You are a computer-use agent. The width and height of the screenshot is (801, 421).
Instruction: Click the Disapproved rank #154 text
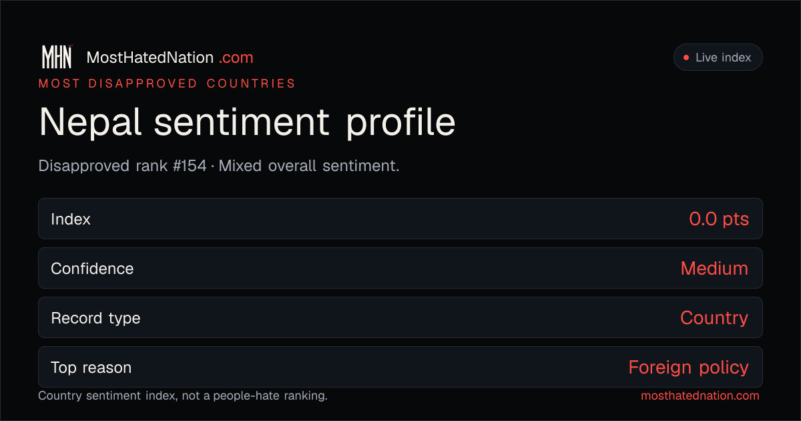click(123, 166)
